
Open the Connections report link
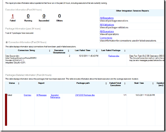(x=106, y=38)
